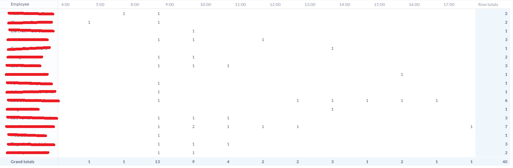Screen dimensions: 513x168
Task: Select the Grand totals row label
Action: point(23,162)
